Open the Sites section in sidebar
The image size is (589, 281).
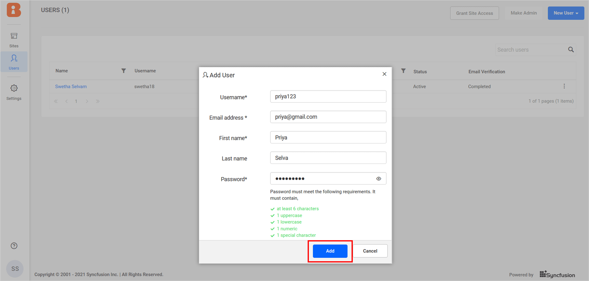click(14, 40)
